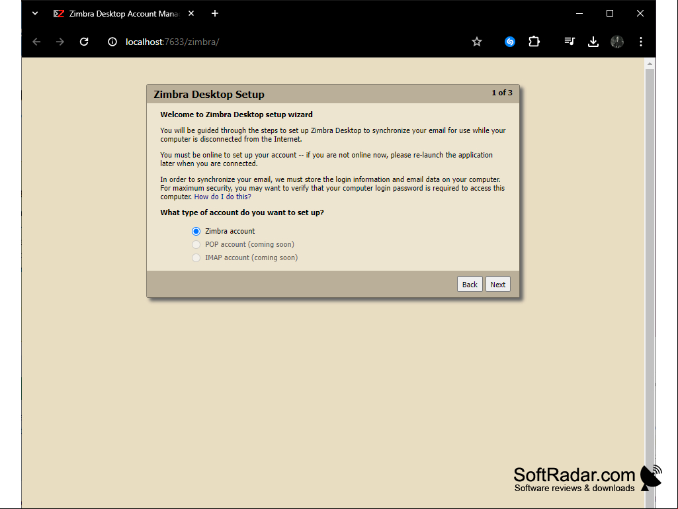This screenshot has height=509, width=678.
Task: Click the 'Zimbra account' option label
Action: point(230,231)
